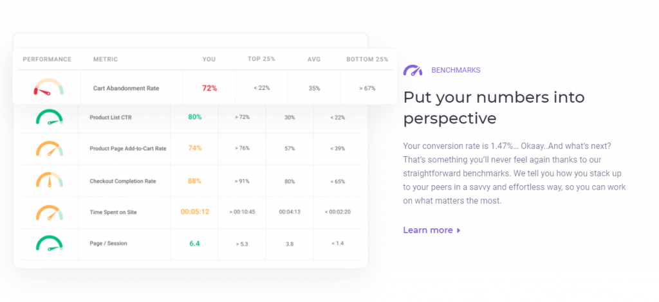The width and height of the screenshot is (659, 302).
Task: Click the purple Benchmarks speedometer icon
Action: tap(413, 70)
